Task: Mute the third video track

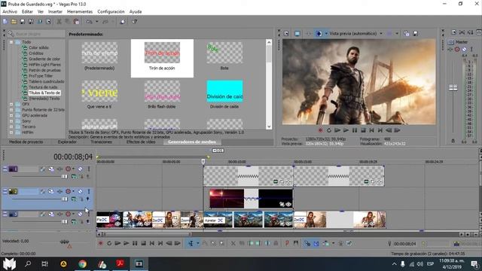Action: 80,214
